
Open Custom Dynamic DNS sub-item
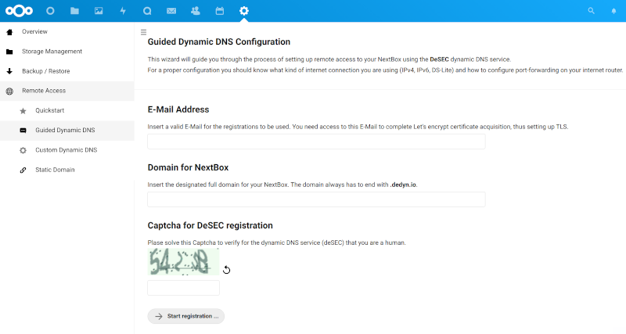click(67, 150)
